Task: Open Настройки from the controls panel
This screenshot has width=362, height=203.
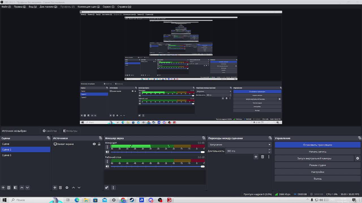Action: pyautogui.click(x=318, y=172)
